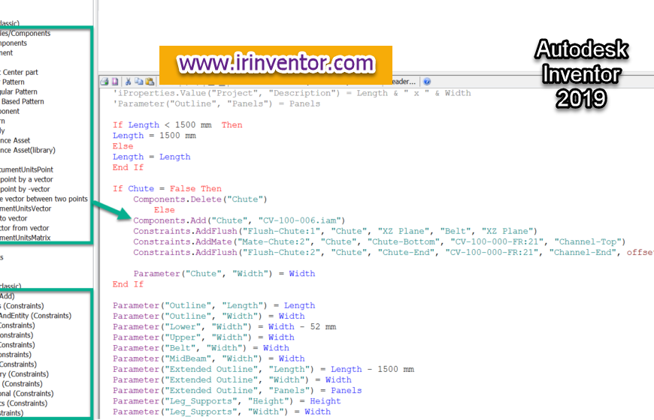Click Parameter("Outline", "Length") = Length line
The image size is (654, 420).
[214, 306]
